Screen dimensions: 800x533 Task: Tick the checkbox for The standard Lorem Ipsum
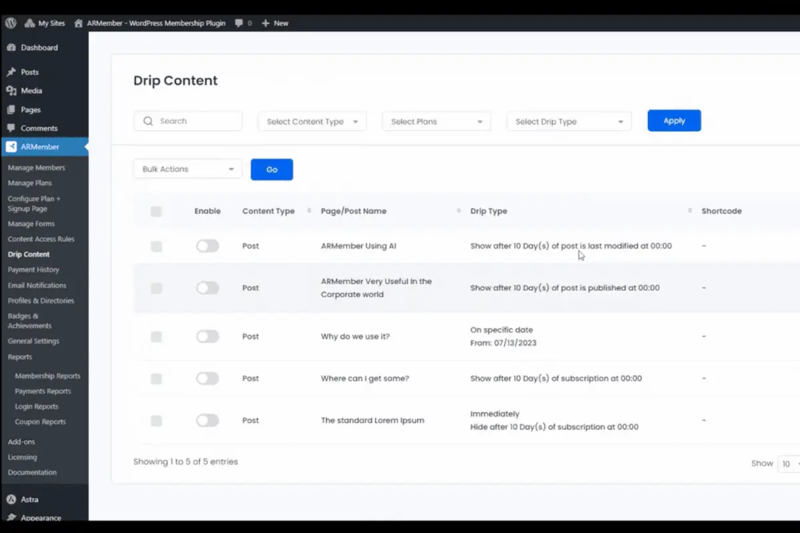tap(156, 420)
